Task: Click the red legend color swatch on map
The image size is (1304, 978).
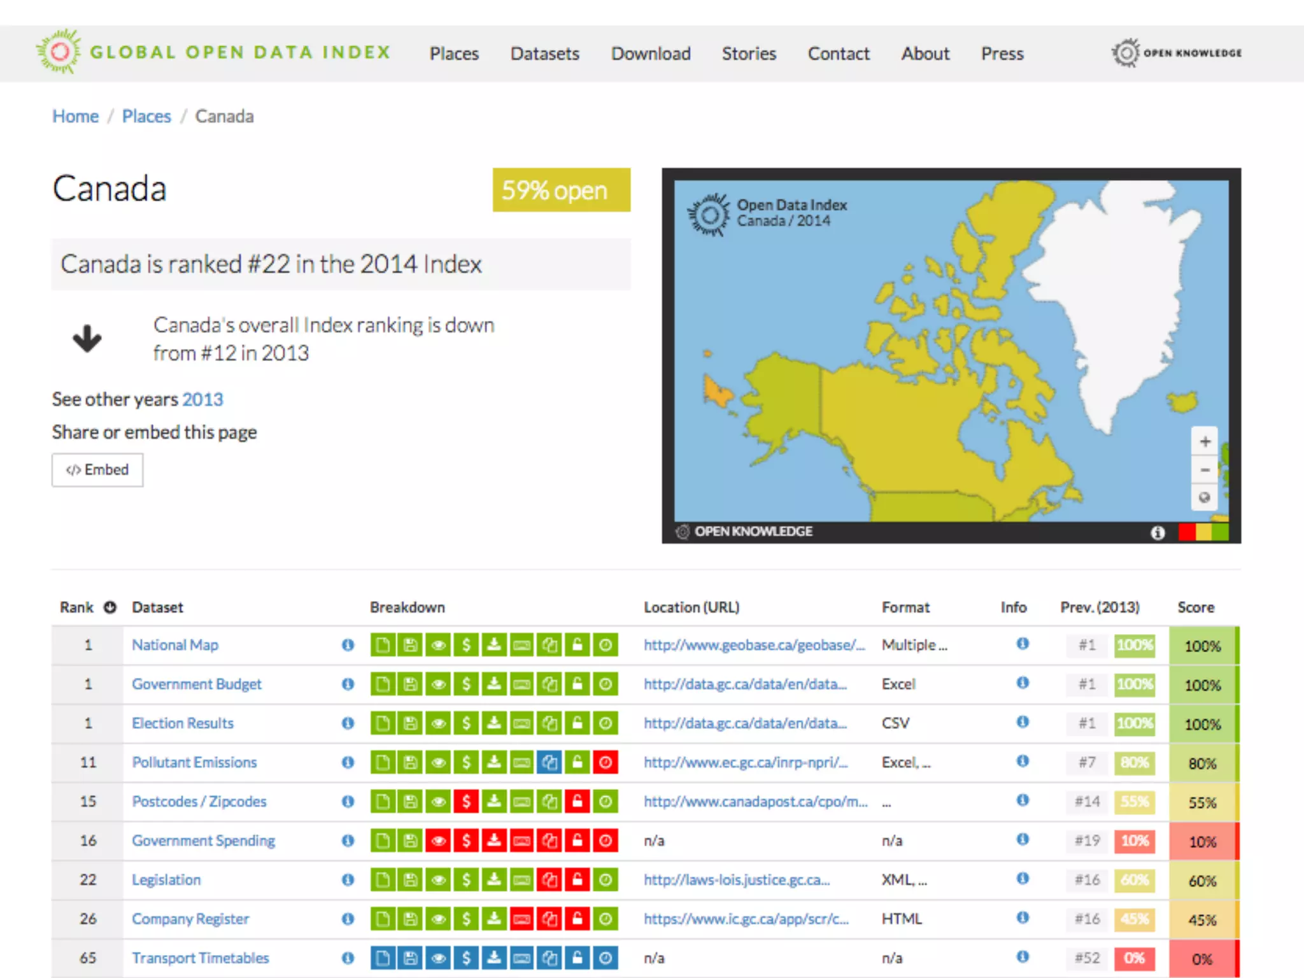Action: coord(1186,532)
